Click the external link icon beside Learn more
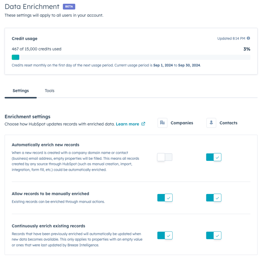The image size is (261, 259). (x=143, y=124)
